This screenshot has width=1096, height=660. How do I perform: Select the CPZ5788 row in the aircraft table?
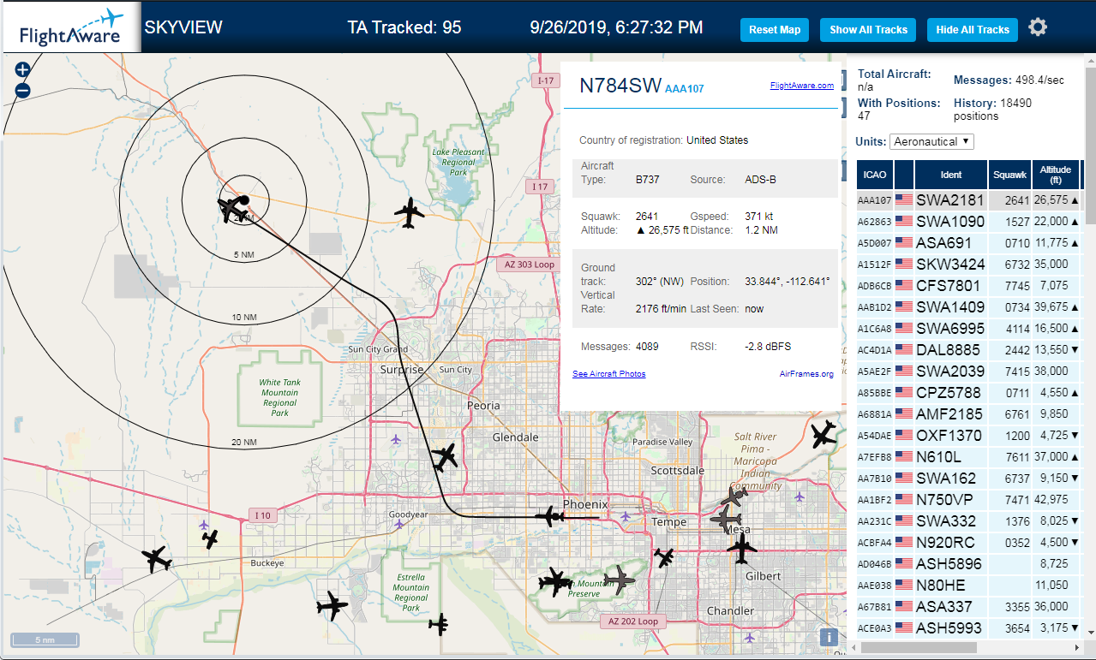(x=968, y=393)
